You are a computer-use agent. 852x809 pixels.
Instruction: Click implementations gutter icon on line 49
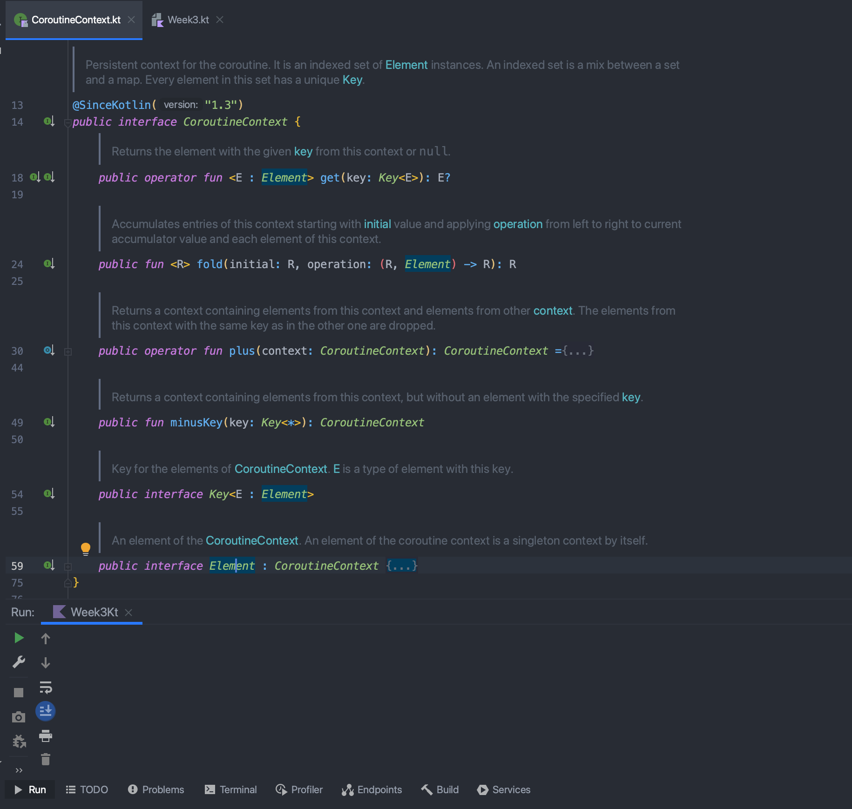(49, 422)
